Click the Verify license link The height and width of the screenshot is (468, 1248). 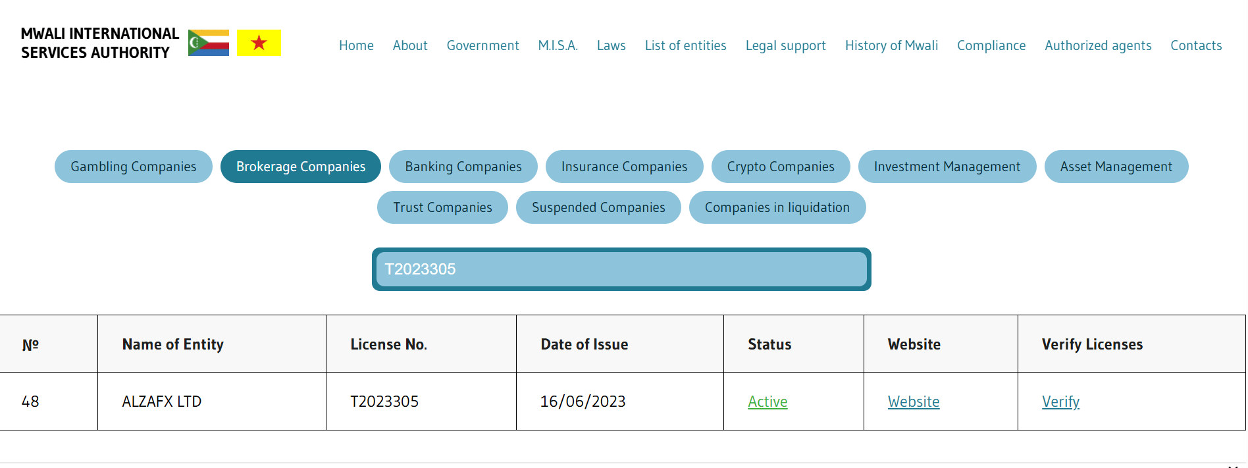click(x=1060, y=402)
